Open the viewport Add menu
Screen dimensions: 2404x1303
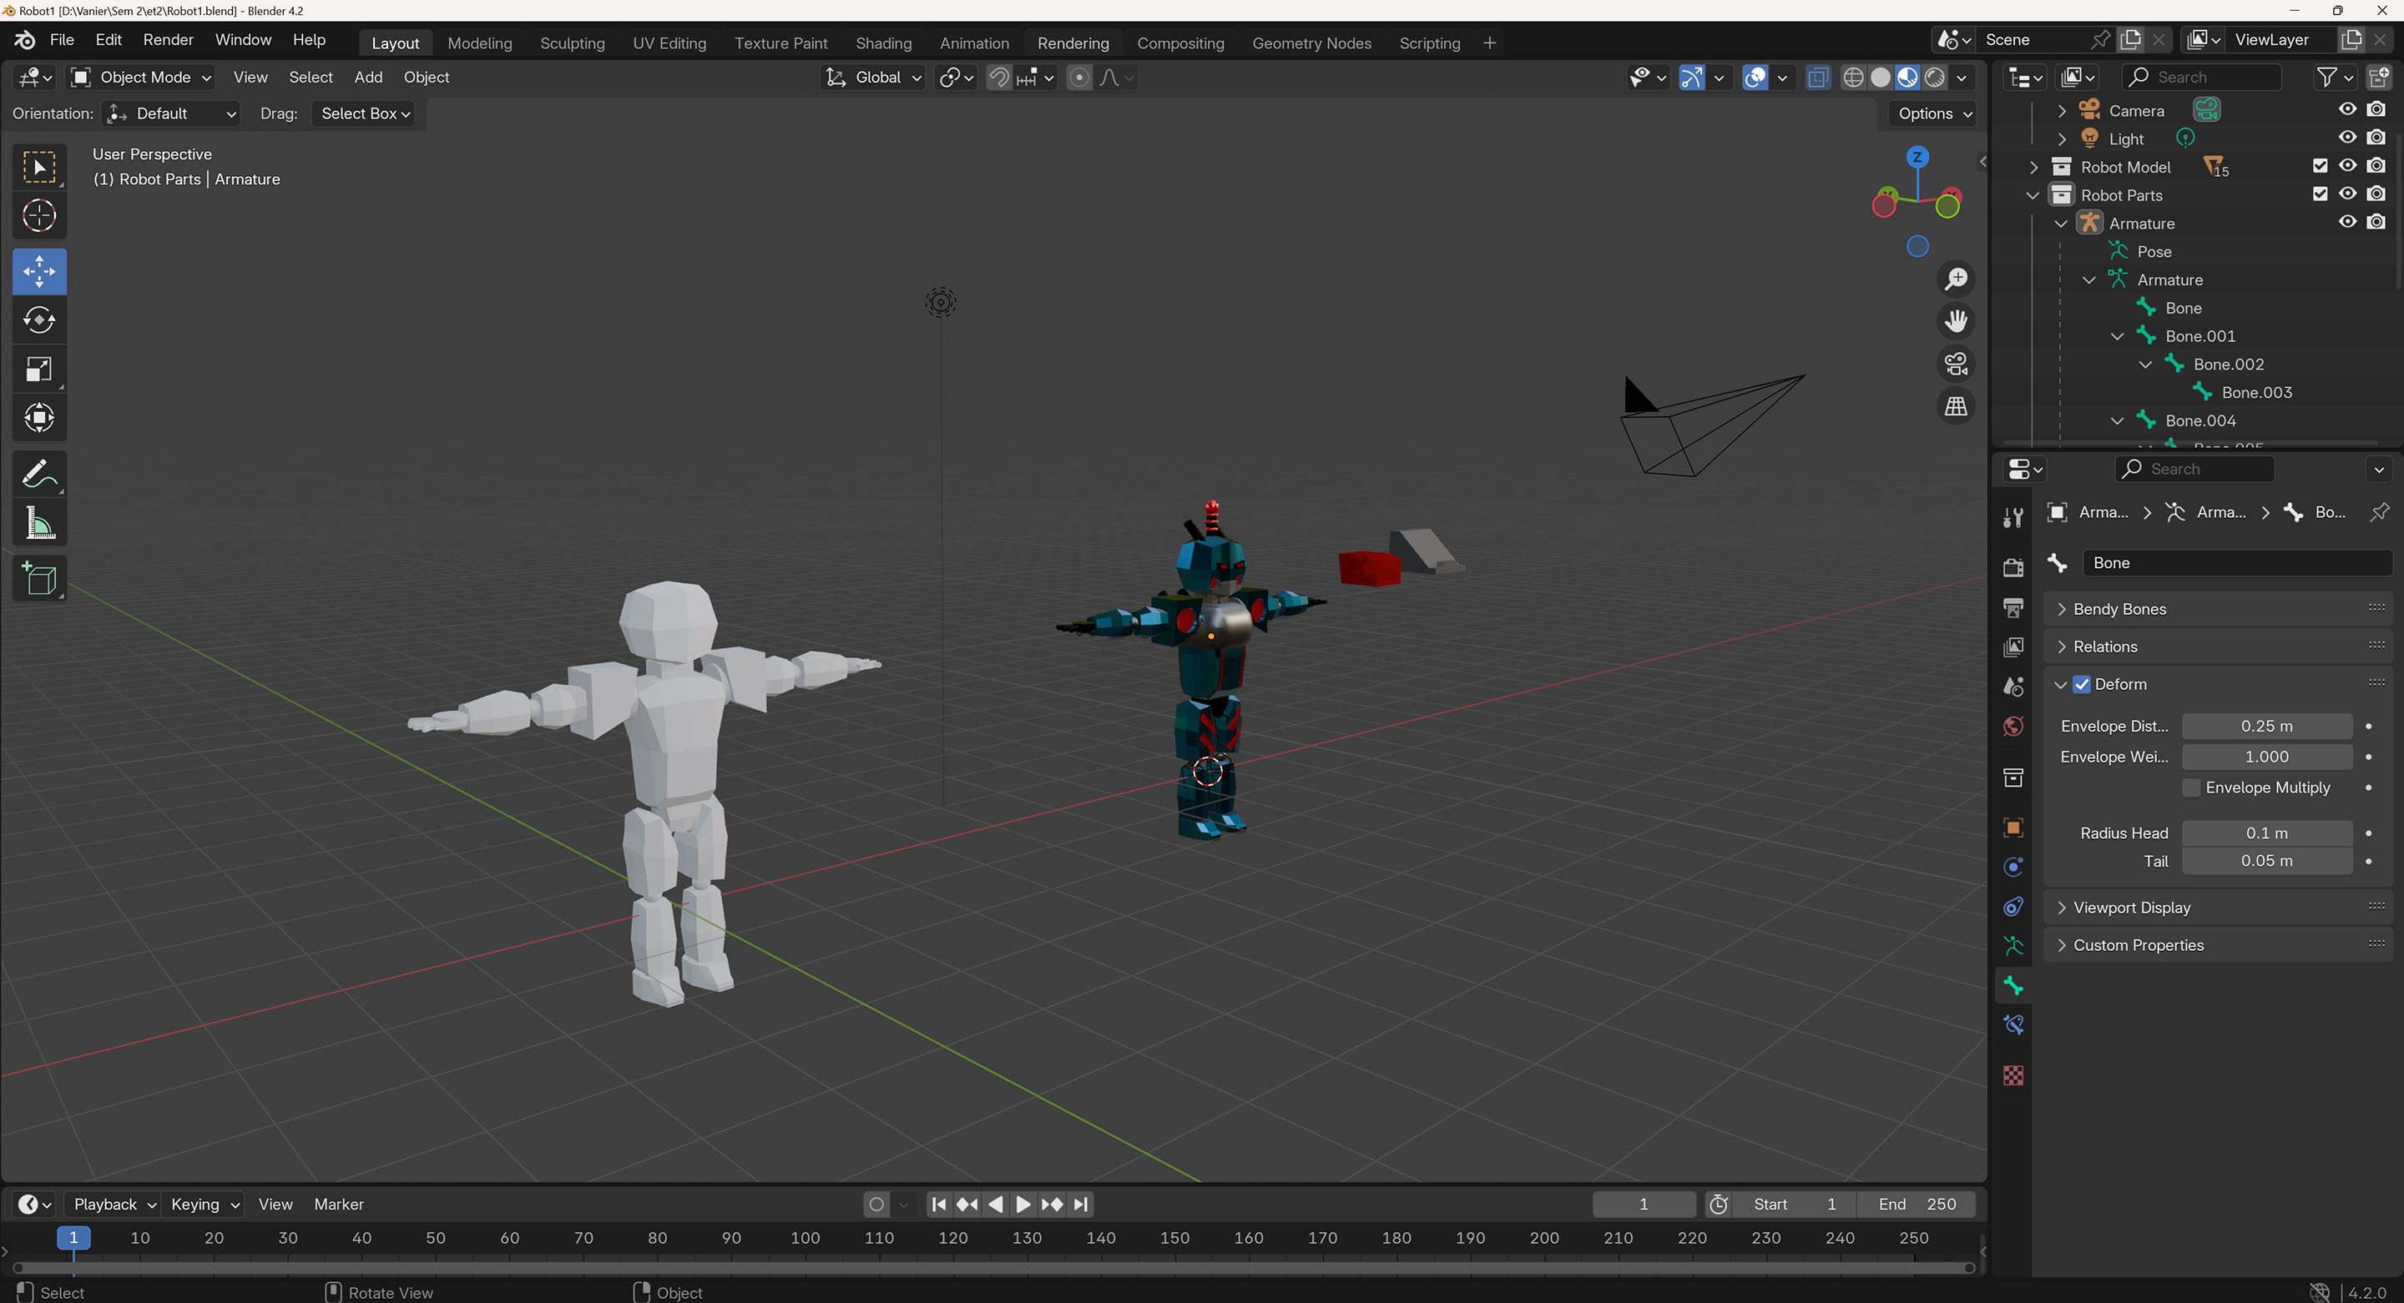click(367, 78)
